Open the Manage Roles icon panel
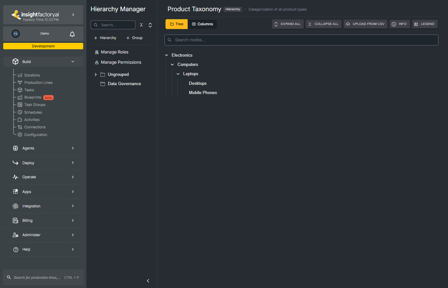The image size is (448, 288). [x=97, y=52]
